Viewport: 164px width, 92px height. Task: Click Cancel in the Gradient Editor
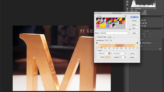[x=134, y=20]
